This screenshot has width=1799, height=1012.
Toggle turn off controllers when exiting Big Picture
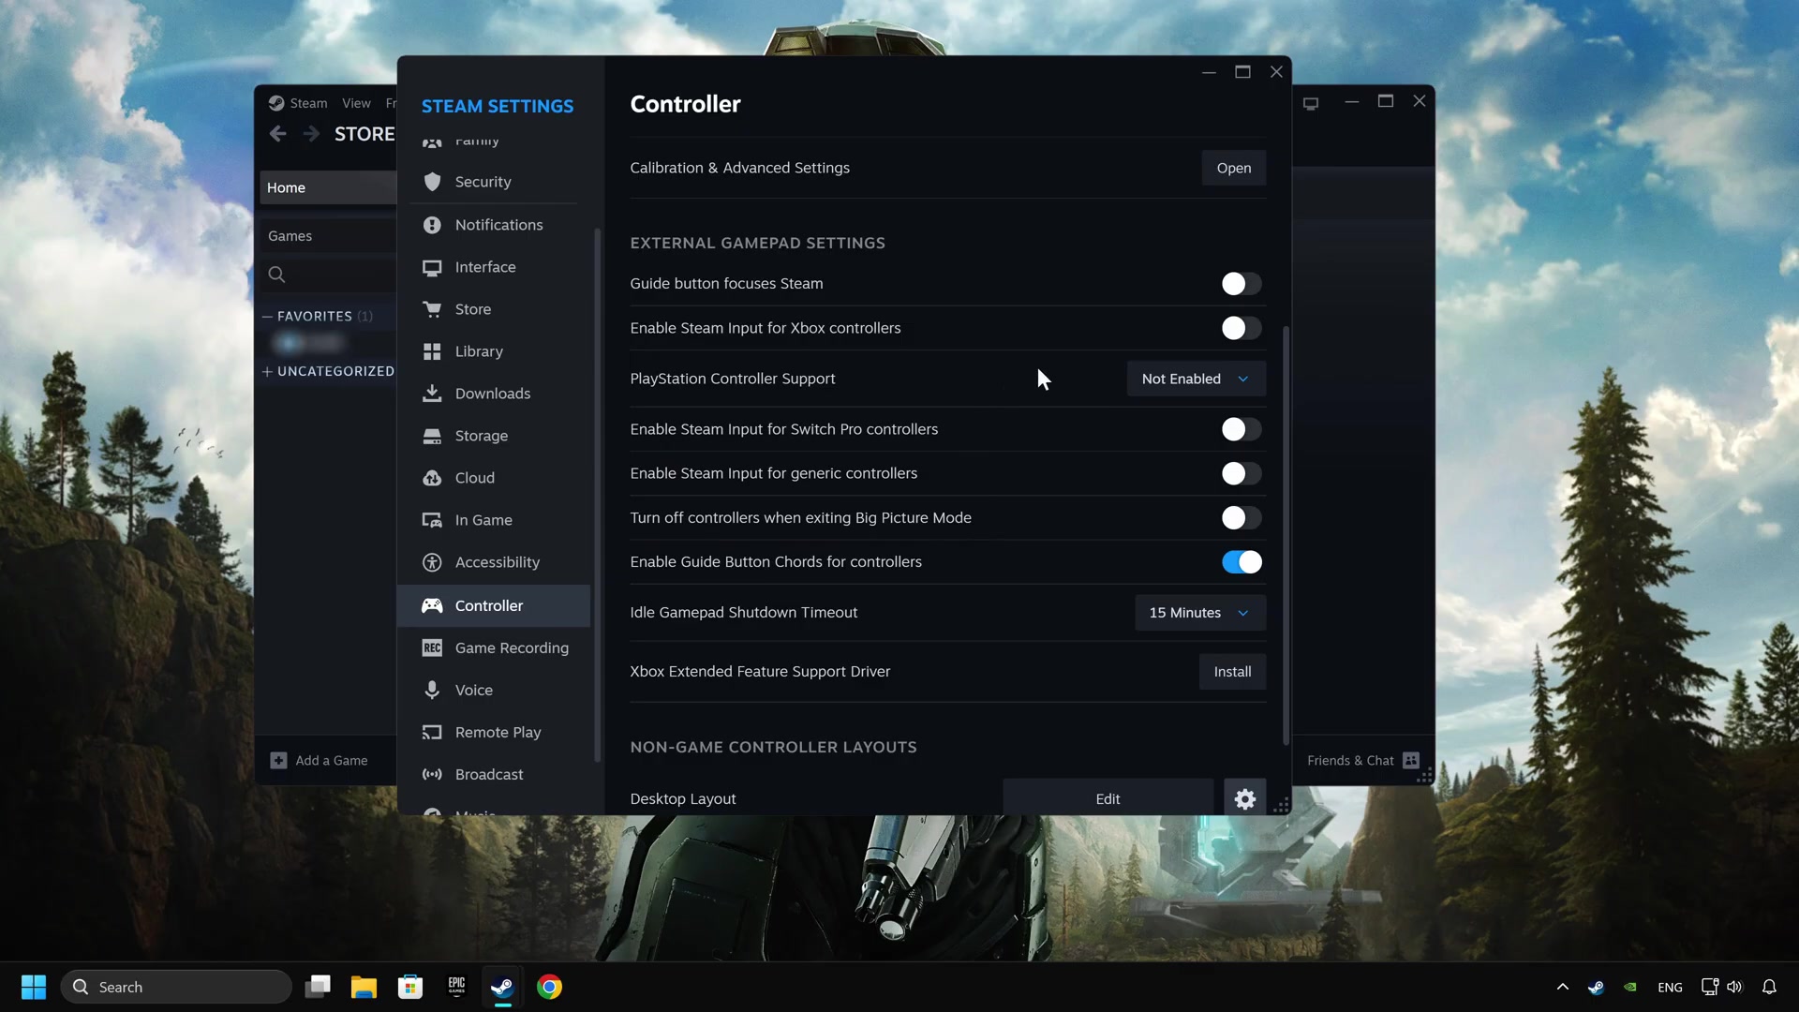click(x=1241, y=517)
